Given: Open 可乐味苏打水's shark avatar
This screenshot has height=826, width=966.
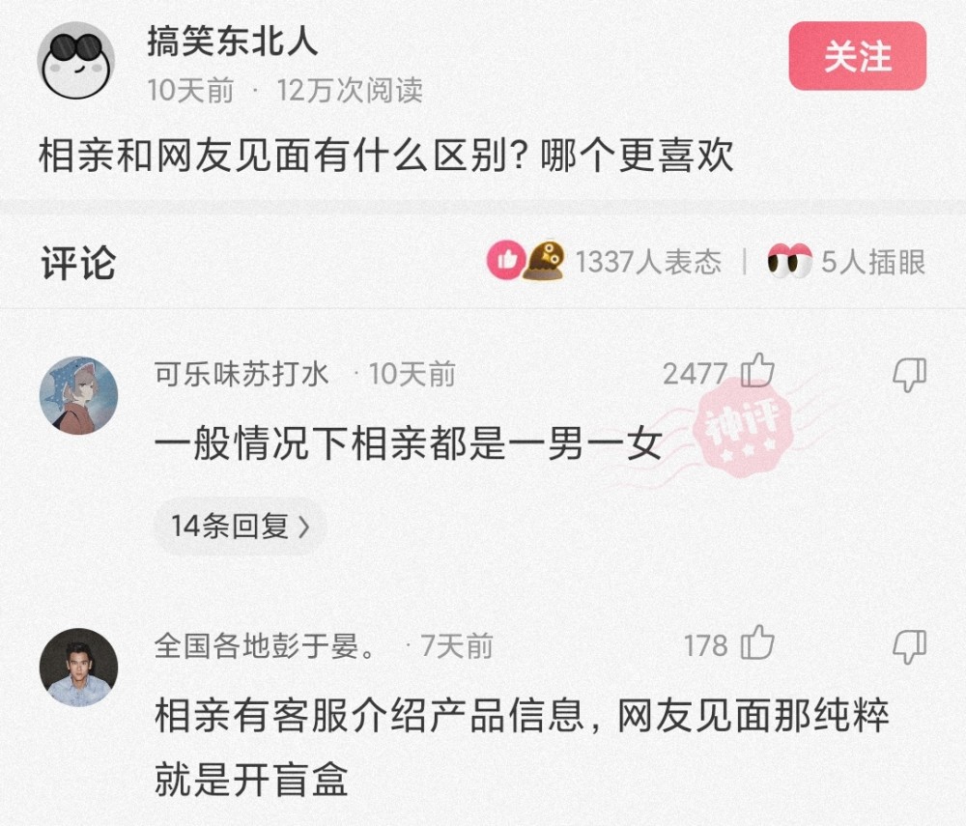Looking at the screenshot, I should coord(78,396).
